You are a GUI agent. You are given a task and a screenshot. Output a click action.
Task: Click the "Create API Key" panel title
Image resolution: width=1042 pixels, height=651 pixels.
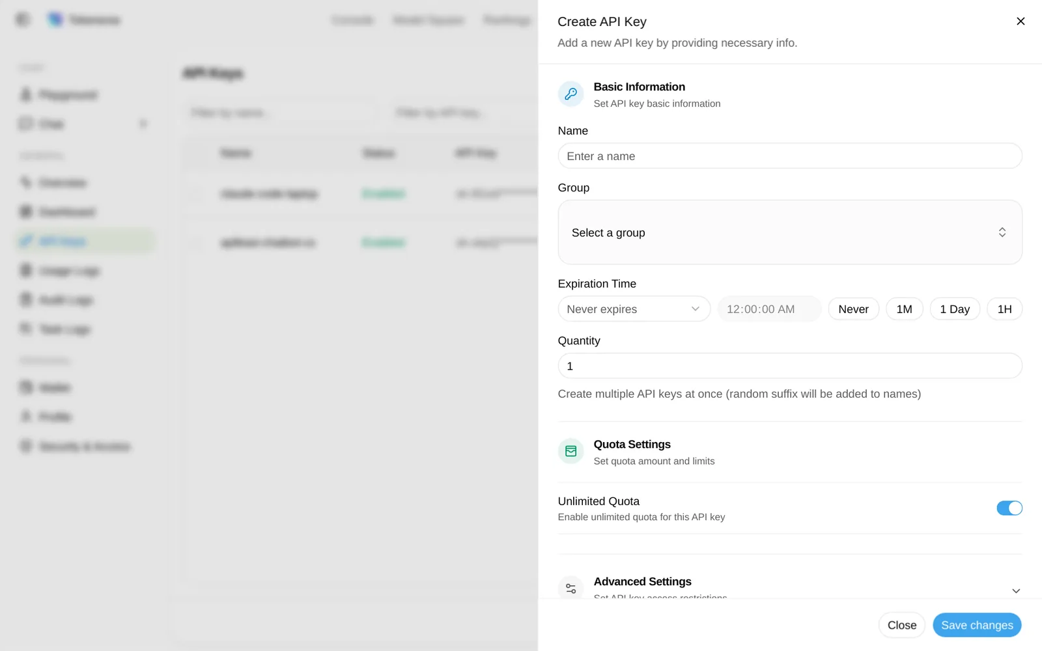pos(602,21)
